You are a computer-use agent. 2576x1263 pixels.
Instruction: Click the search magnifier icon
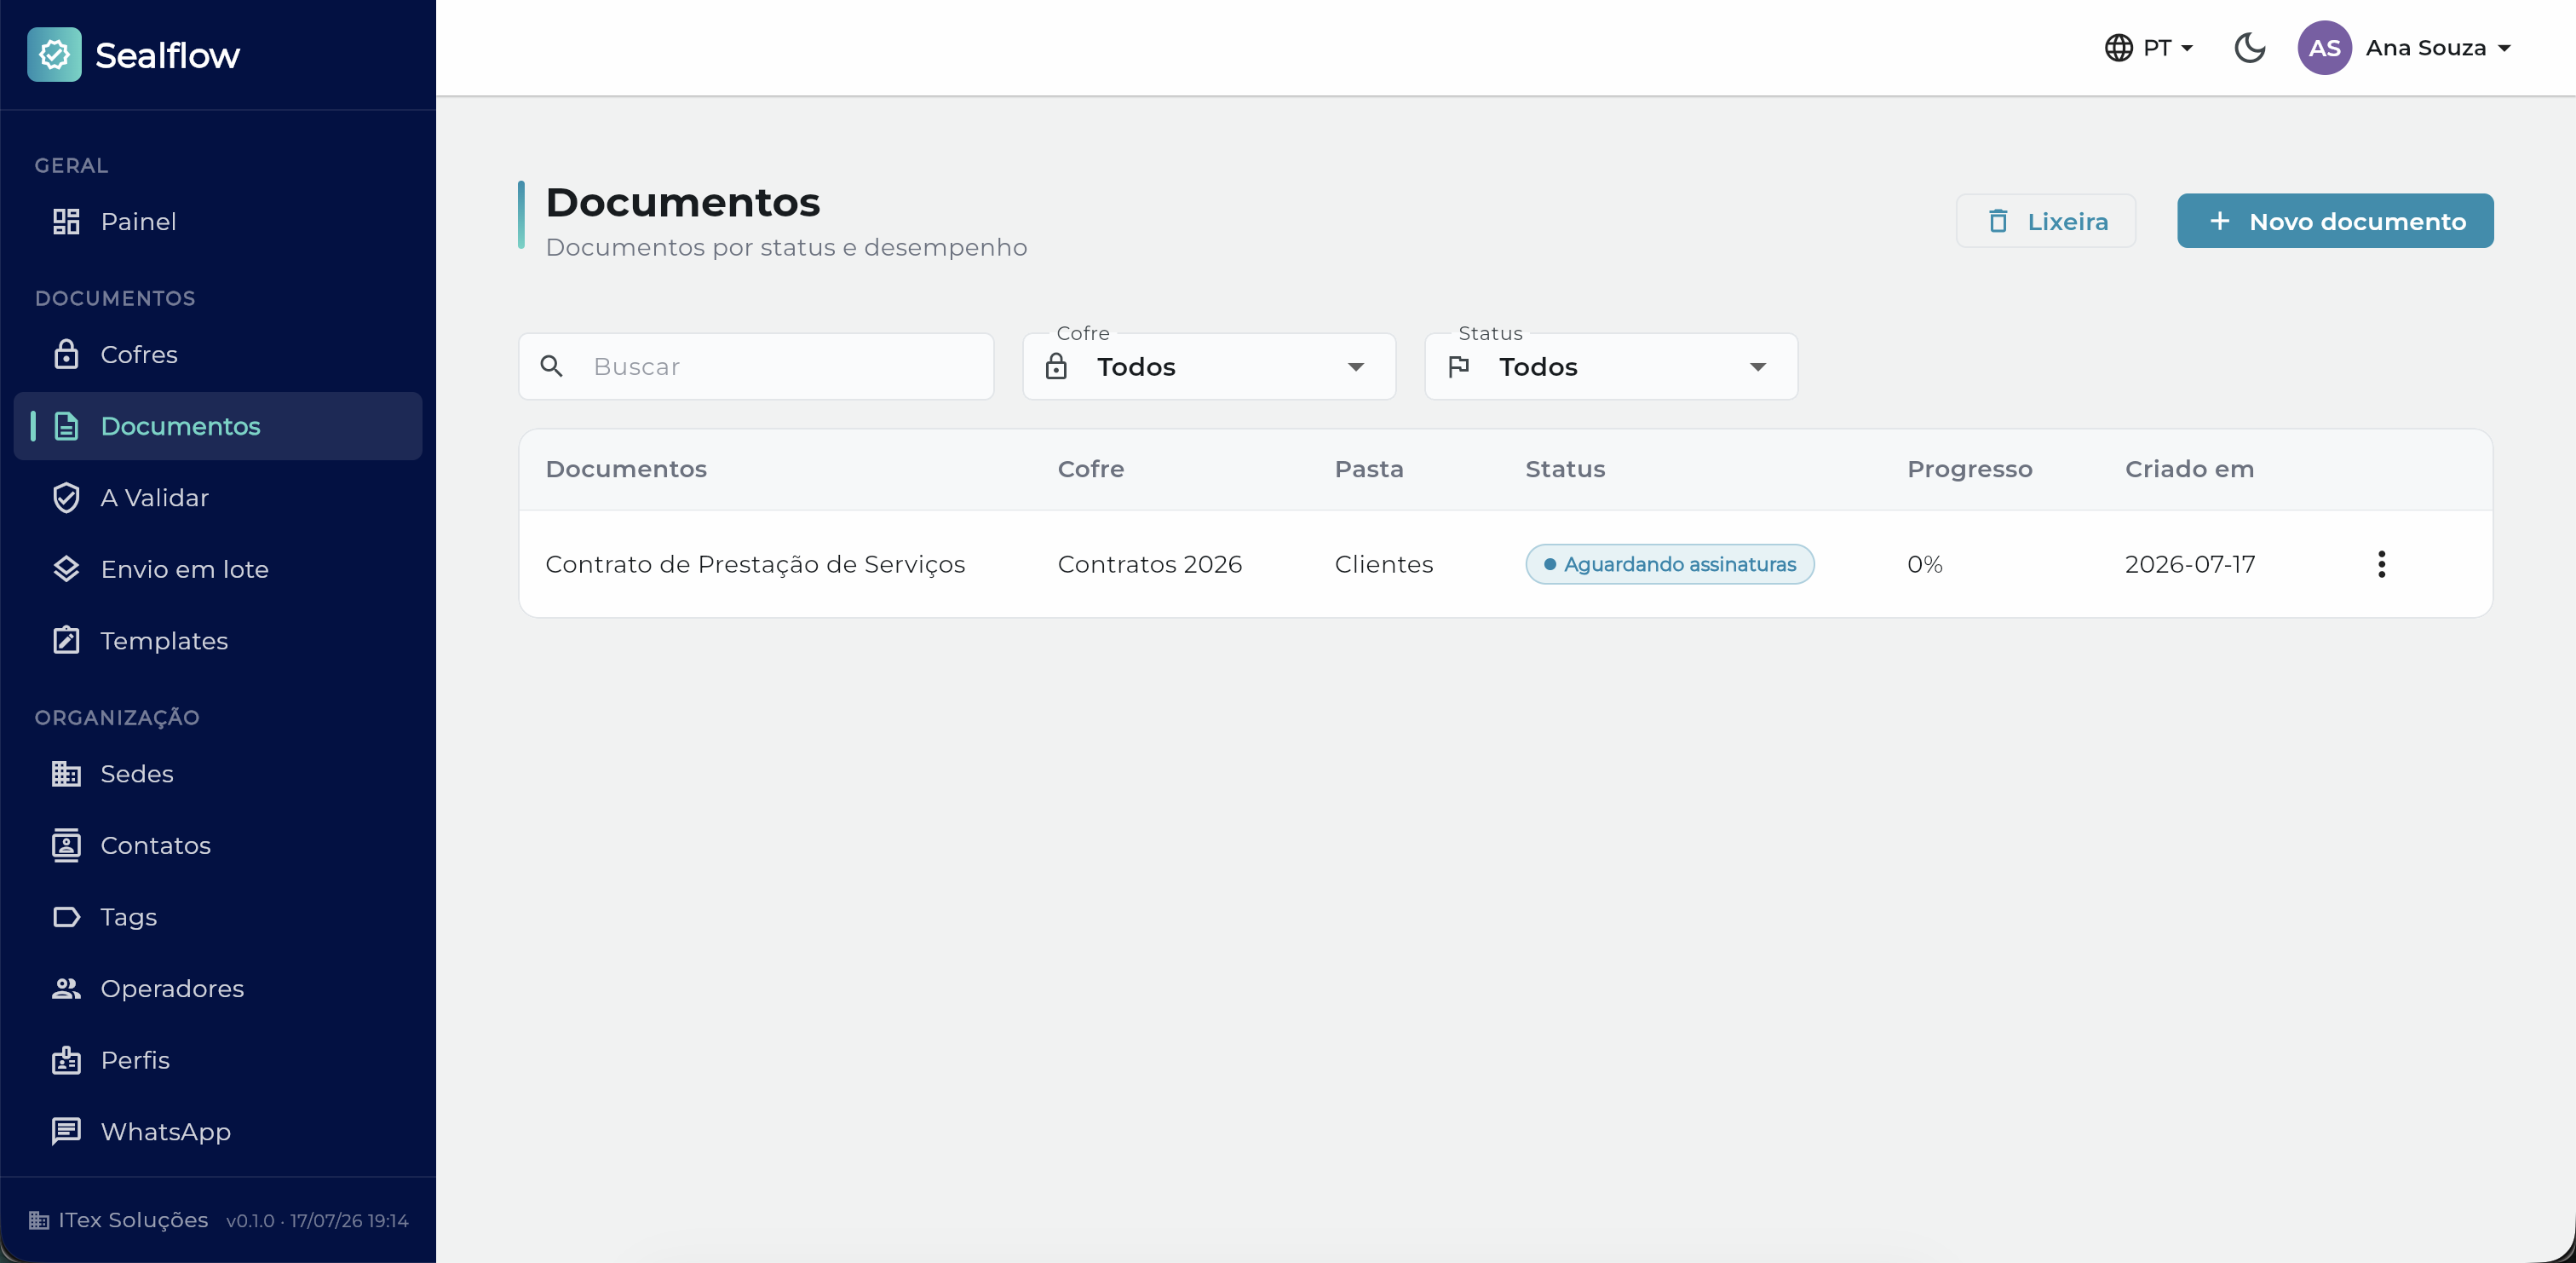tap(551, 366)
